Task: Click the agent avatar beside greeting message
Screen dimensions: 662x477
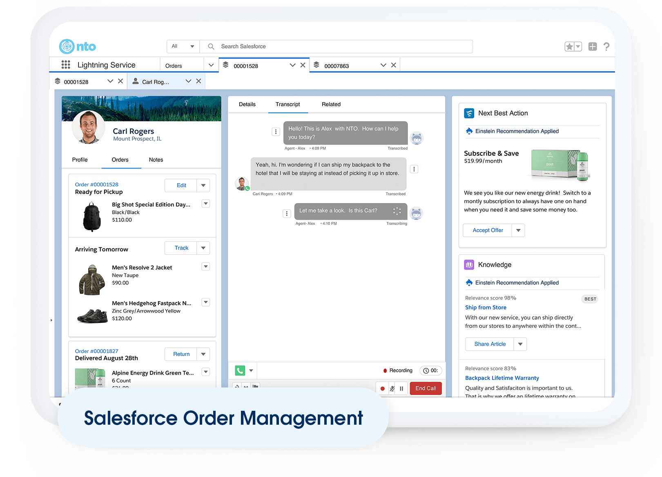Action: pos(417,138)
